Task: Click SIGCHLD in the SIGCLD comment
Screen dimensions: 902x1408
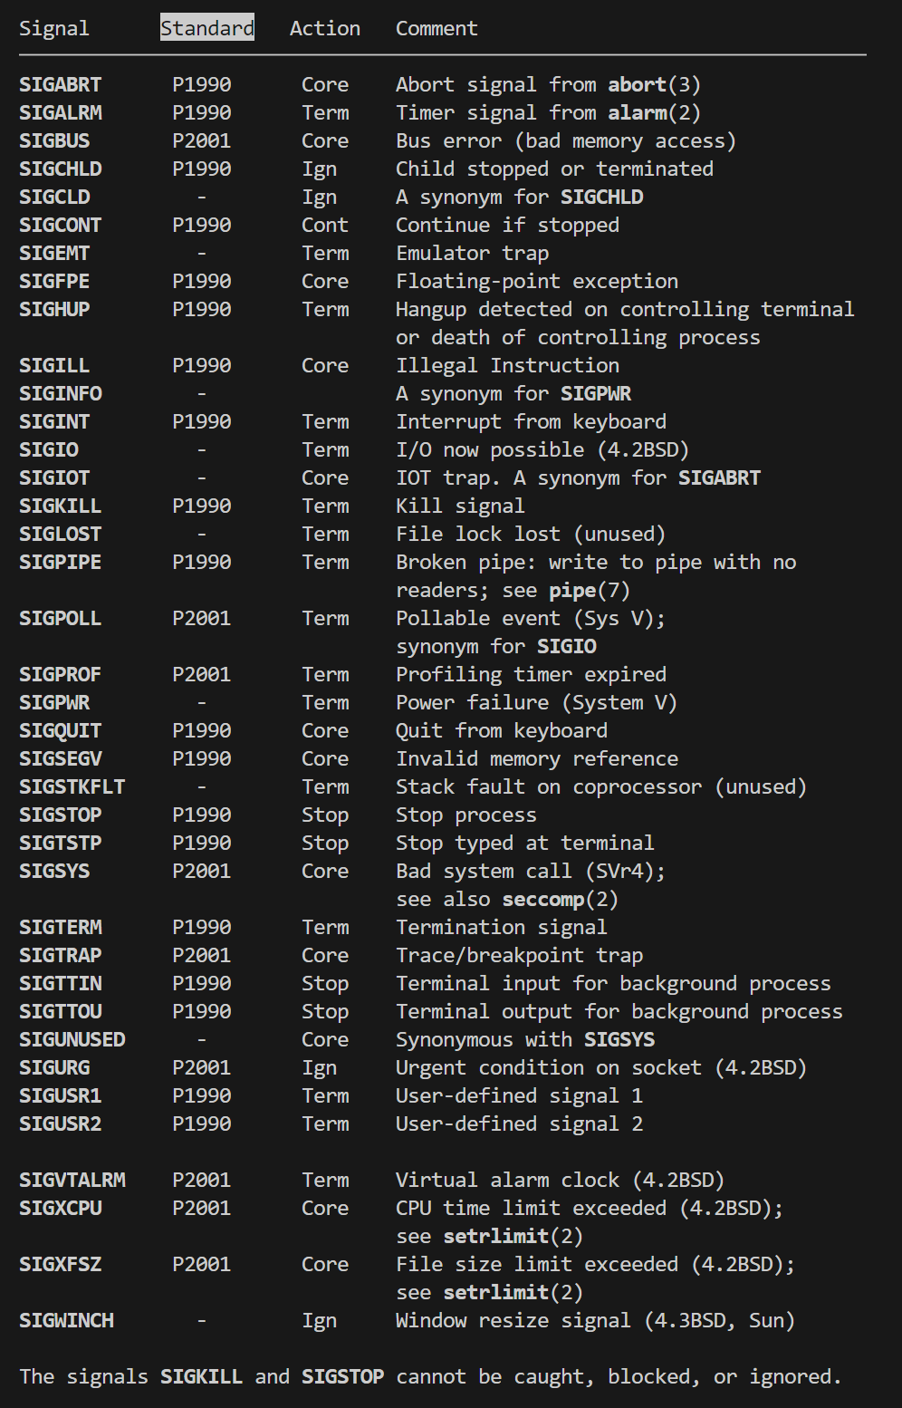Action: pyautogui.click(x=602, y=197)
